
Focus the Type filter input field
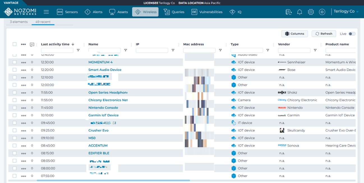[247, 50]
